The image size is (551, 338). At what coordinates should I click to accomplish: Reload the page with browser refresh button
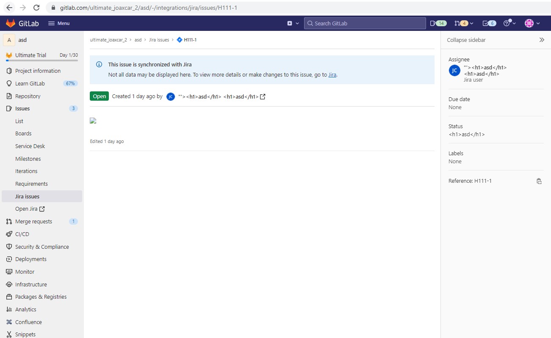coord(36,8)
